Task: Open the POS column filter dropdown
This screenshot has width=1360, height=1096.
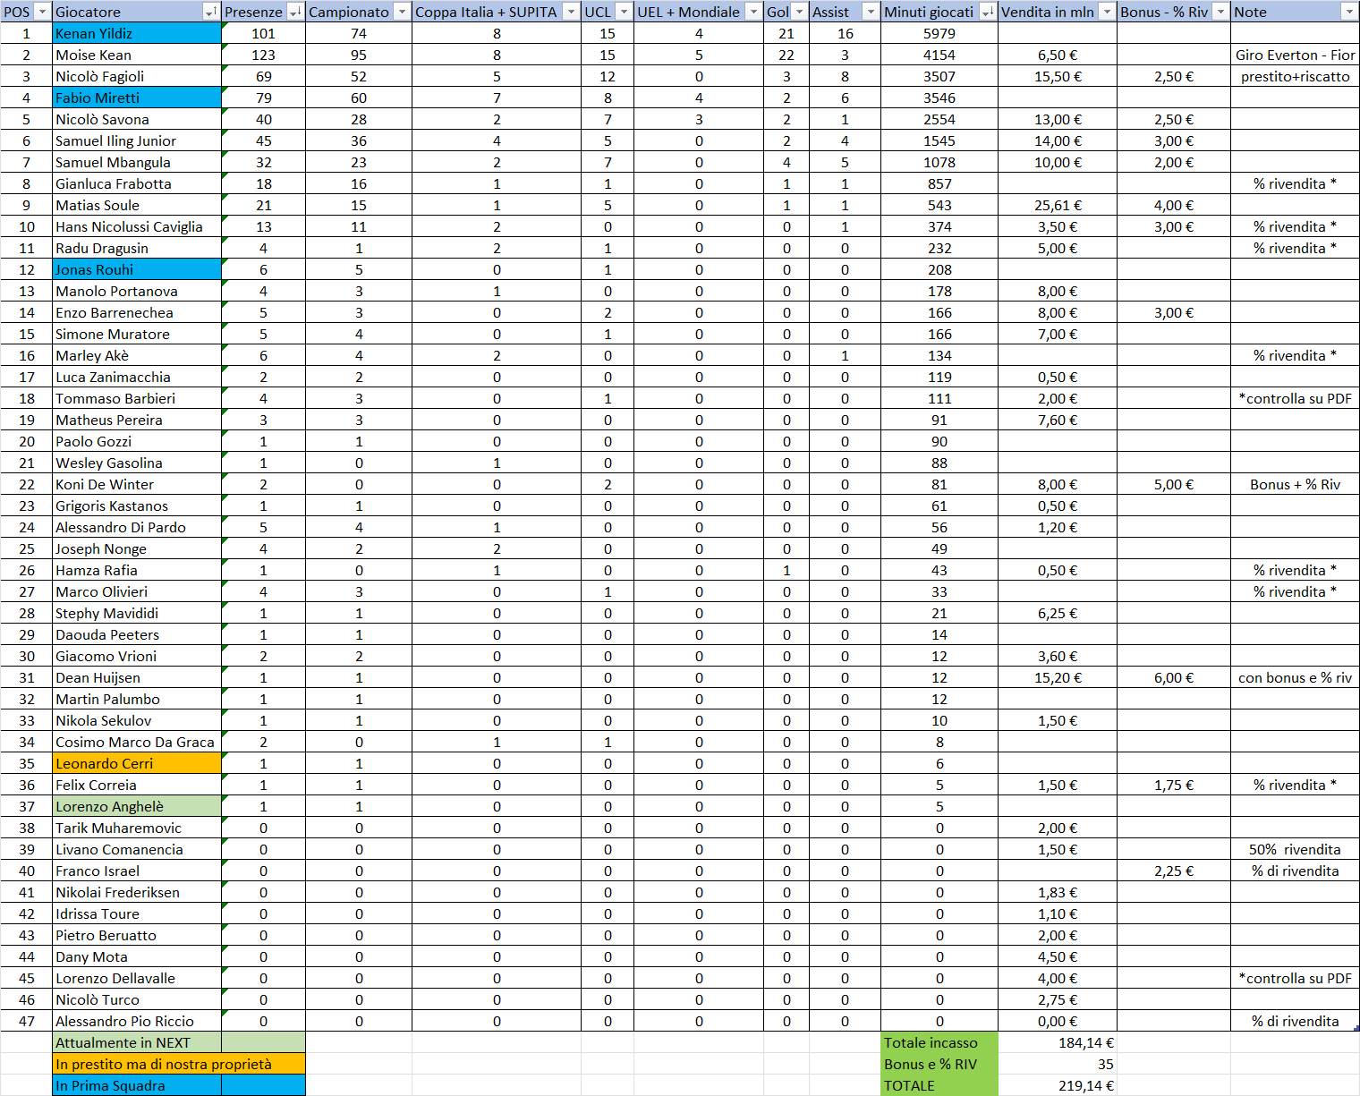Action: (41, 12)
